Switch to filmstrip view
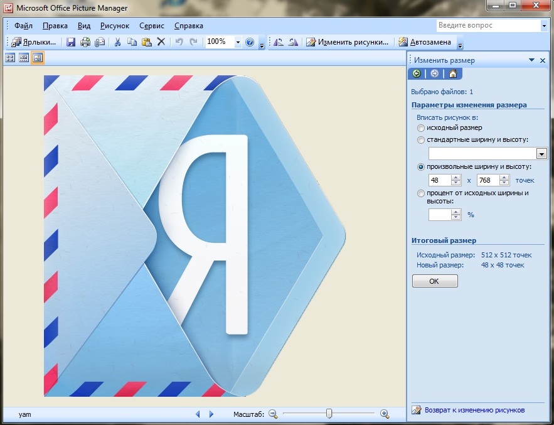The image size is (554, 425). tap(24, 58)
